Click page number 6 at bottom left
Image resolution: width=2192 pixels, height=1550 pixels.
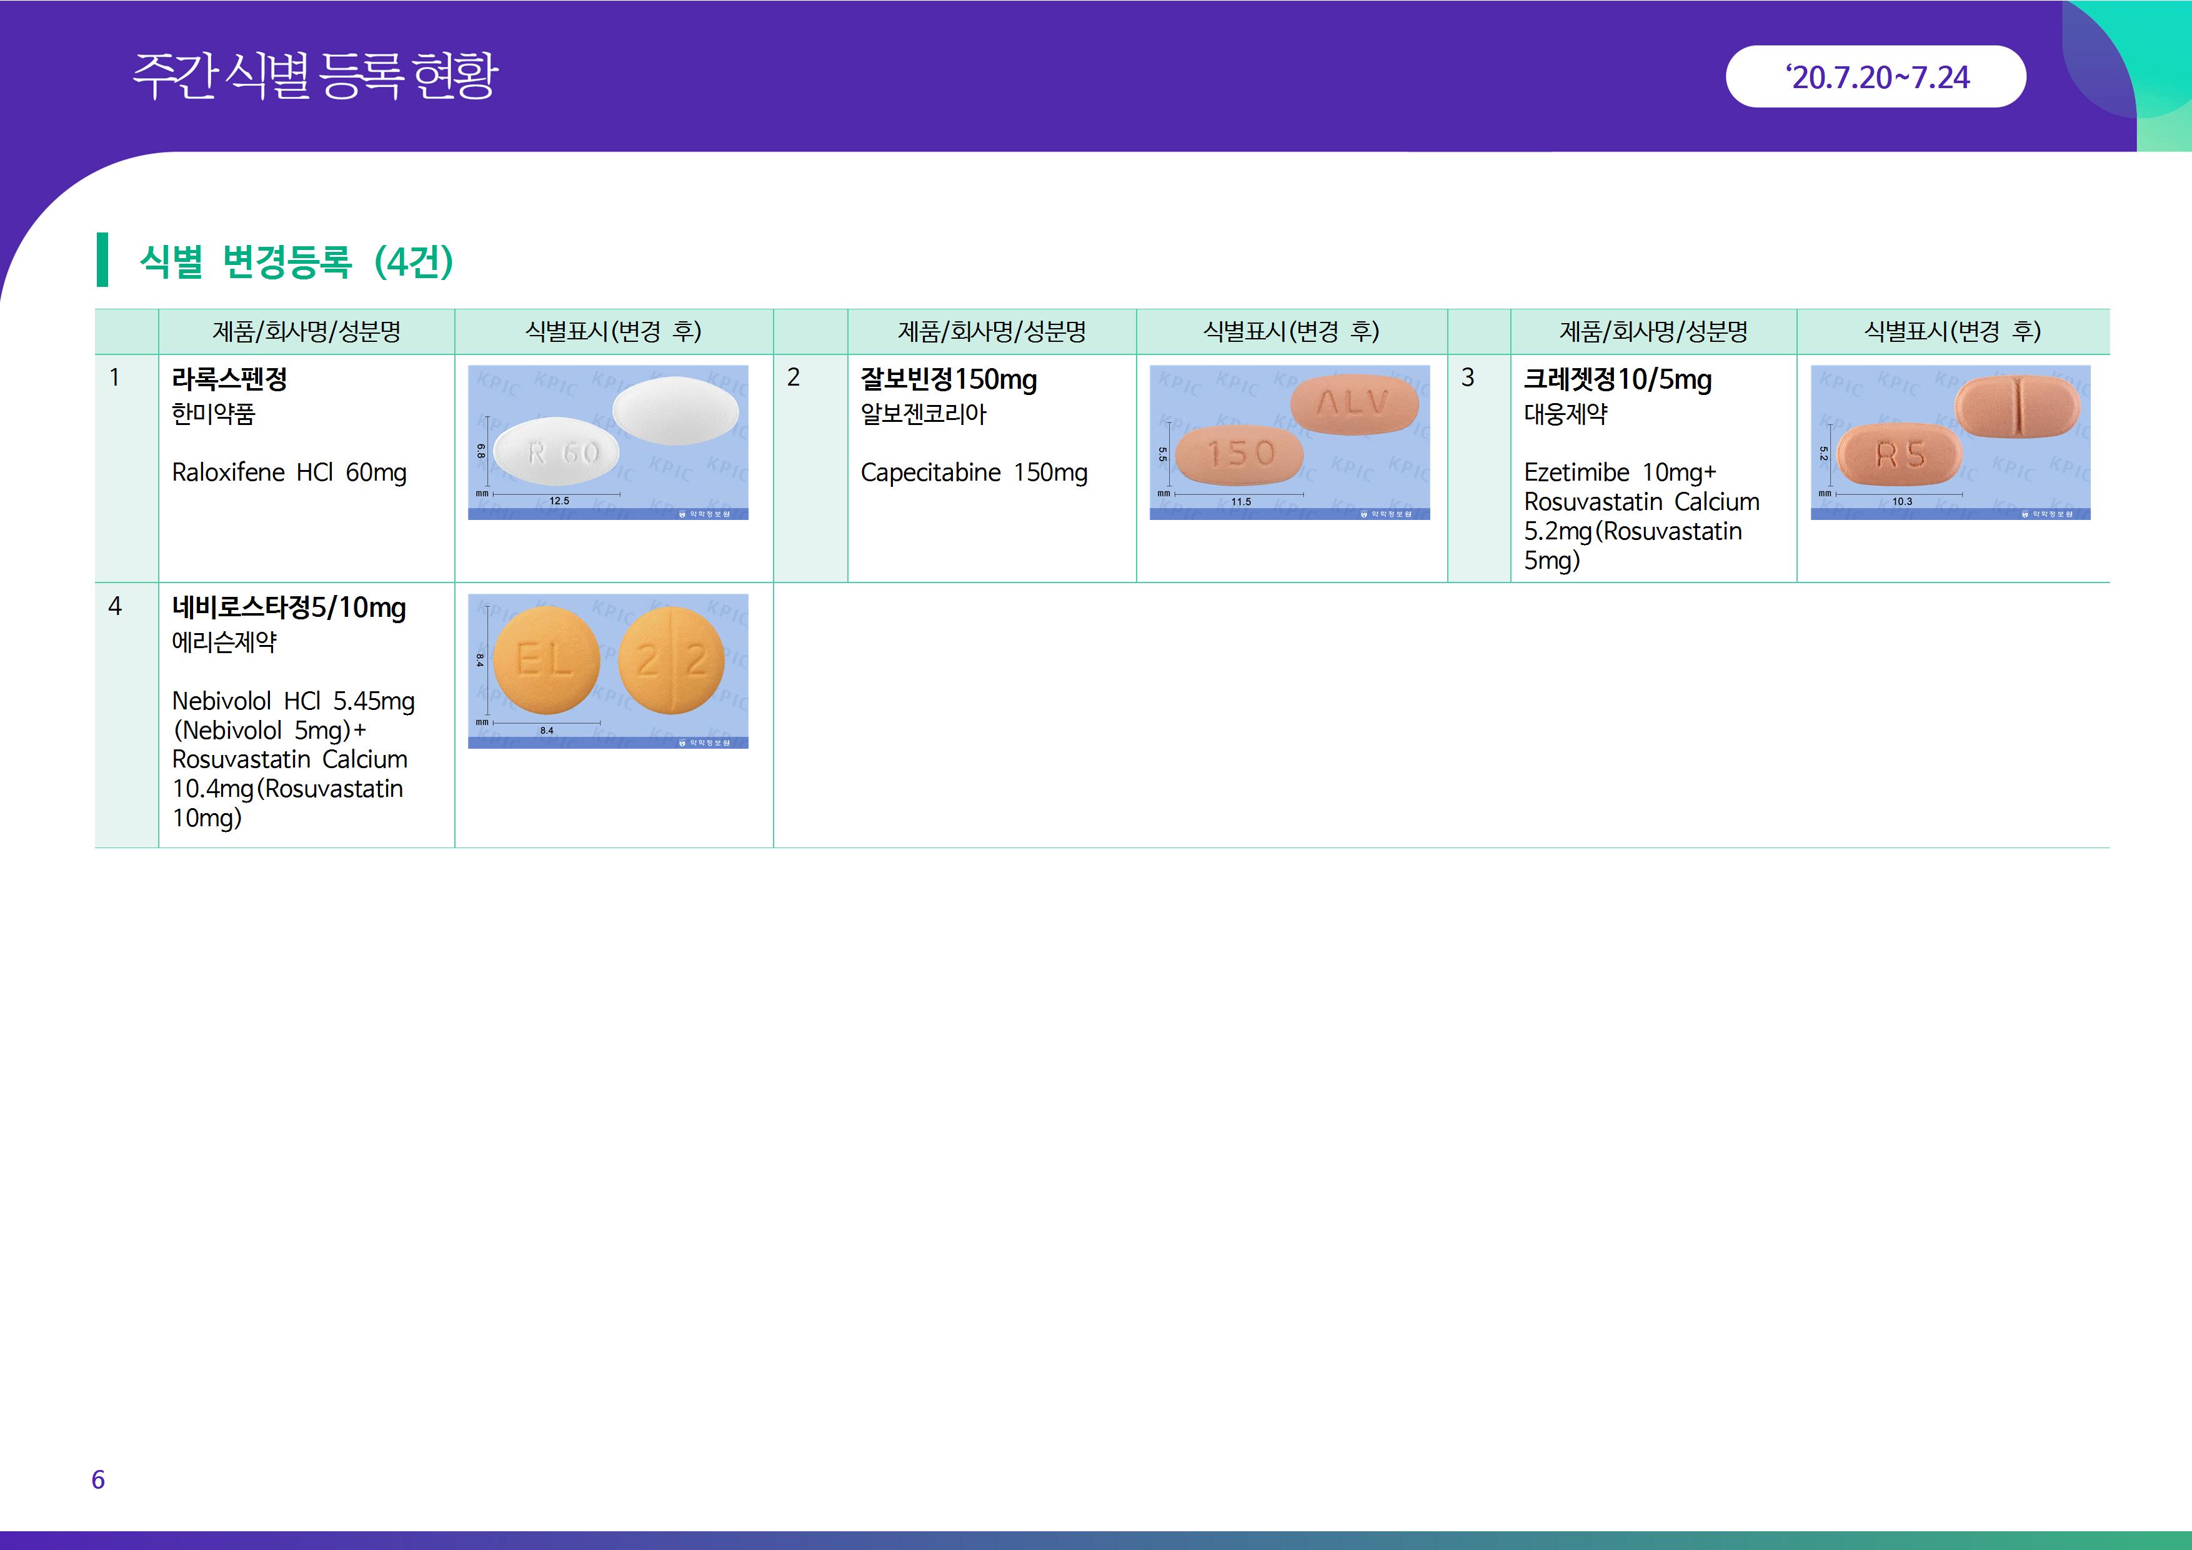point(98,1479)
